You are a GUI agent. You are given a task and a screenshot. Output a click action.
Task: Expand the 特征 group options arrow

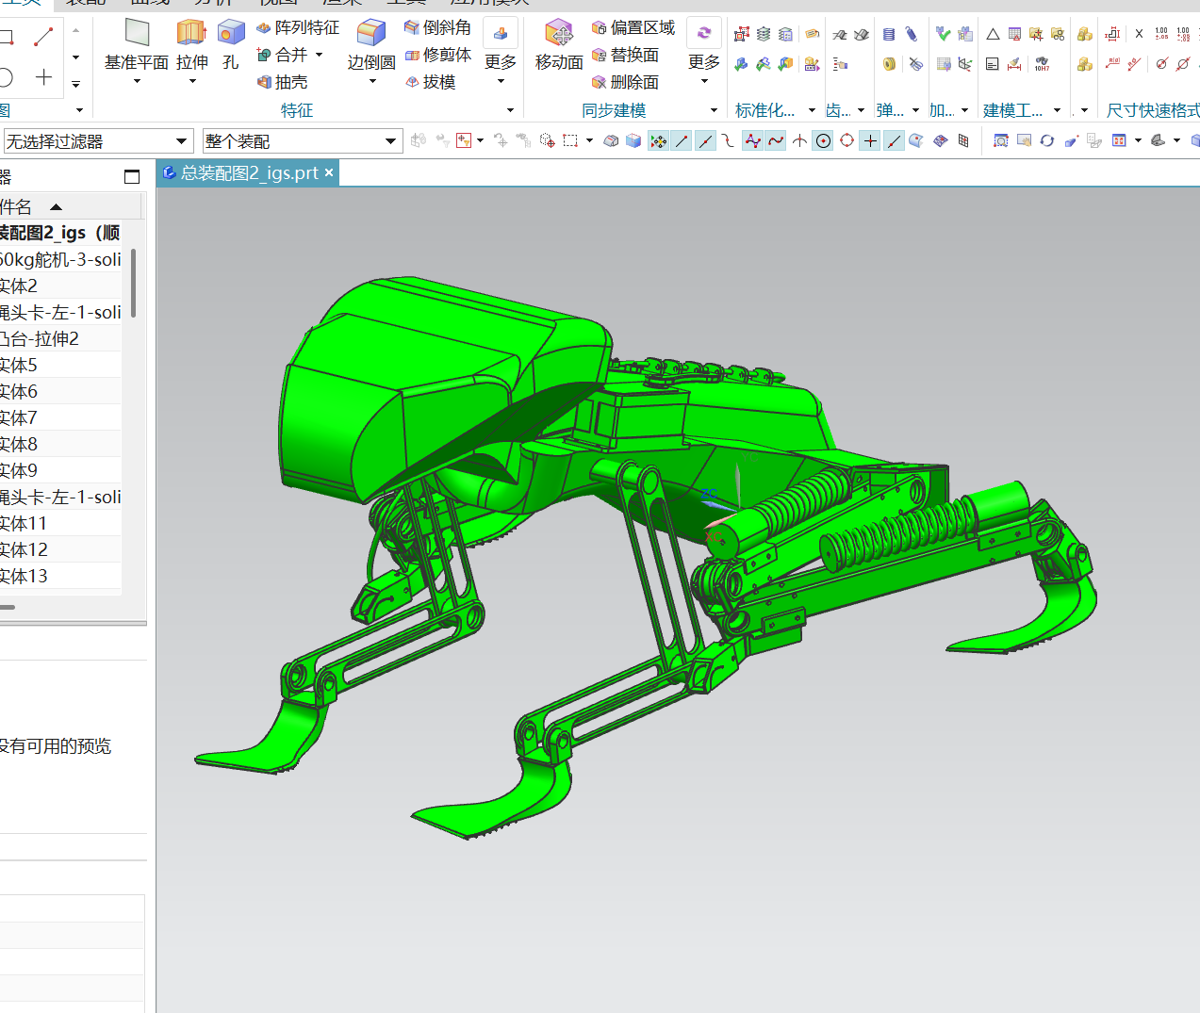point(510,110)
